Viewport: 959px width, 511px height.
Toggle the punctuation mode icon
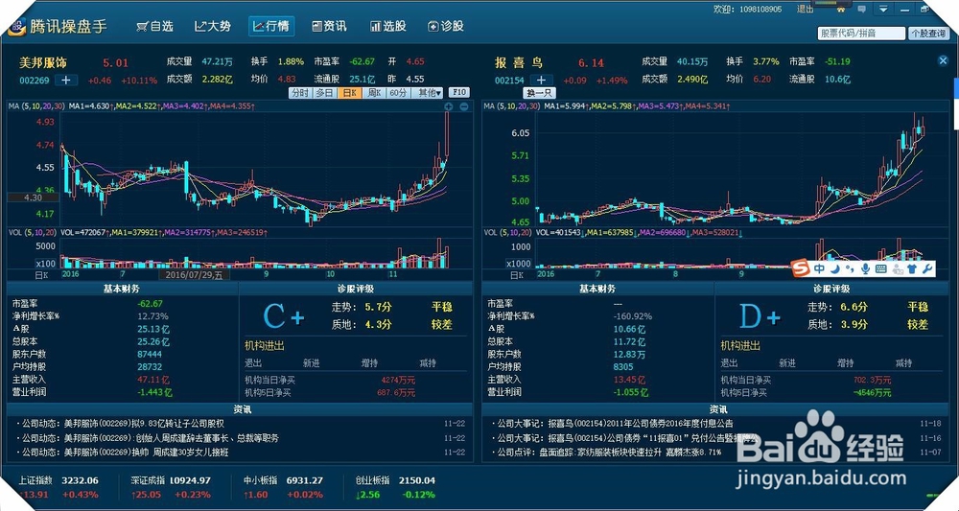(850, 268)
